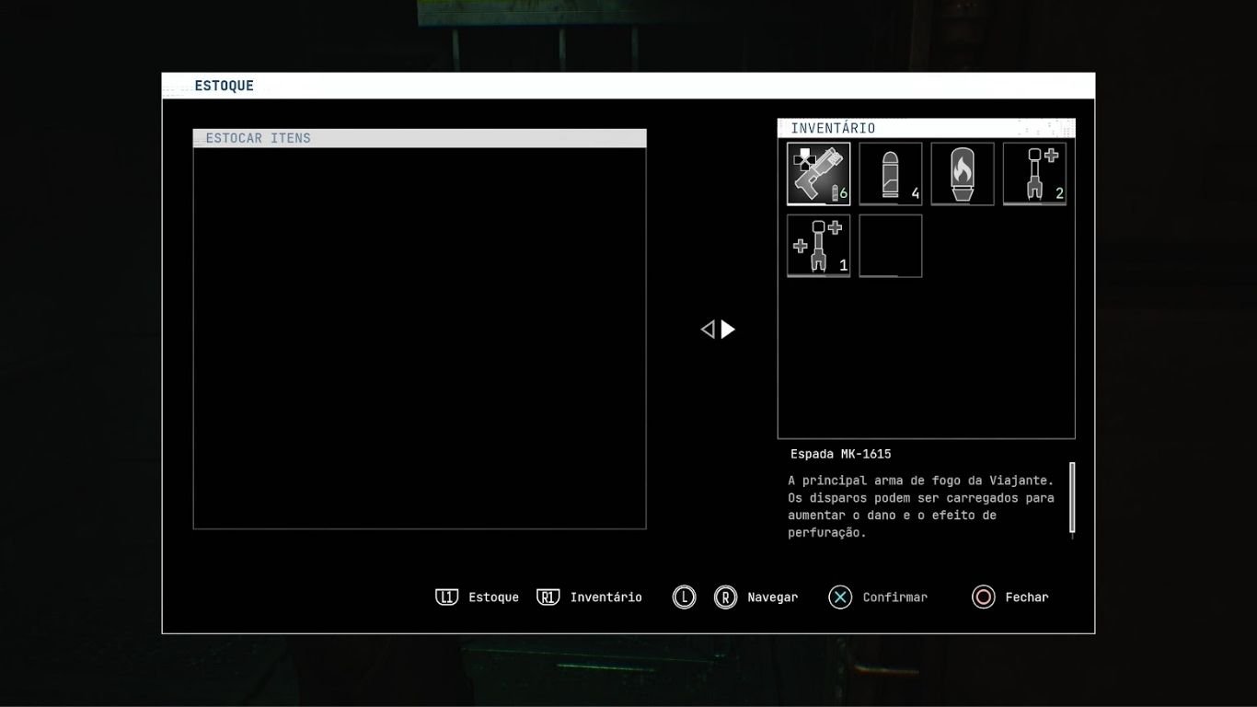Click the Espada MK-1615 item name text
Viewport: 1257px width, 707px height.
(841, 454)
